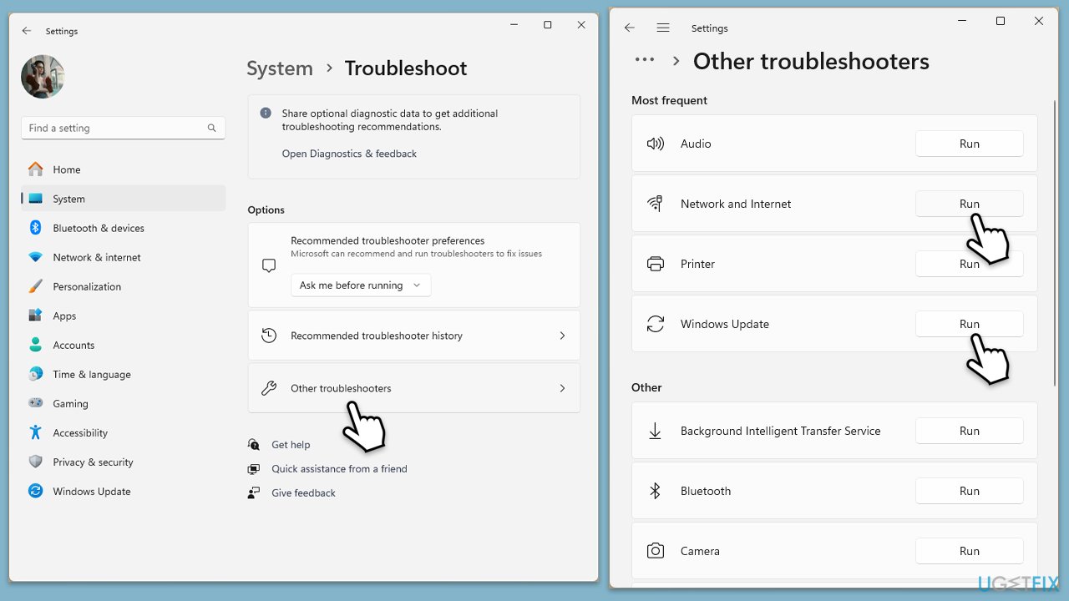Select System in the sidebar
1069x601 pixels.
123,199
